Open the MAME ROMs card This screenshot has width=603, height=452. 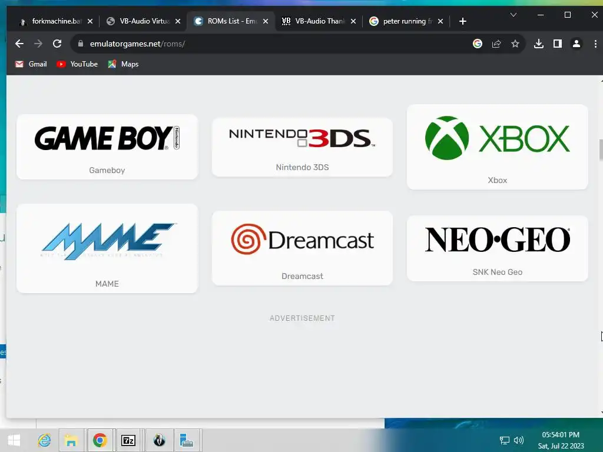pos(107,248)
